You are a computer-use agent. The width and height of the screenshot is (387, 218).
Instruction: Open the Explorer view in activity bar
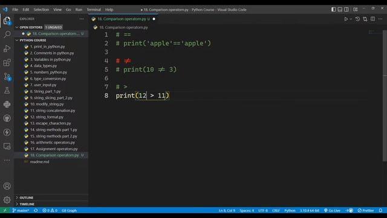(x=7, y=21)
